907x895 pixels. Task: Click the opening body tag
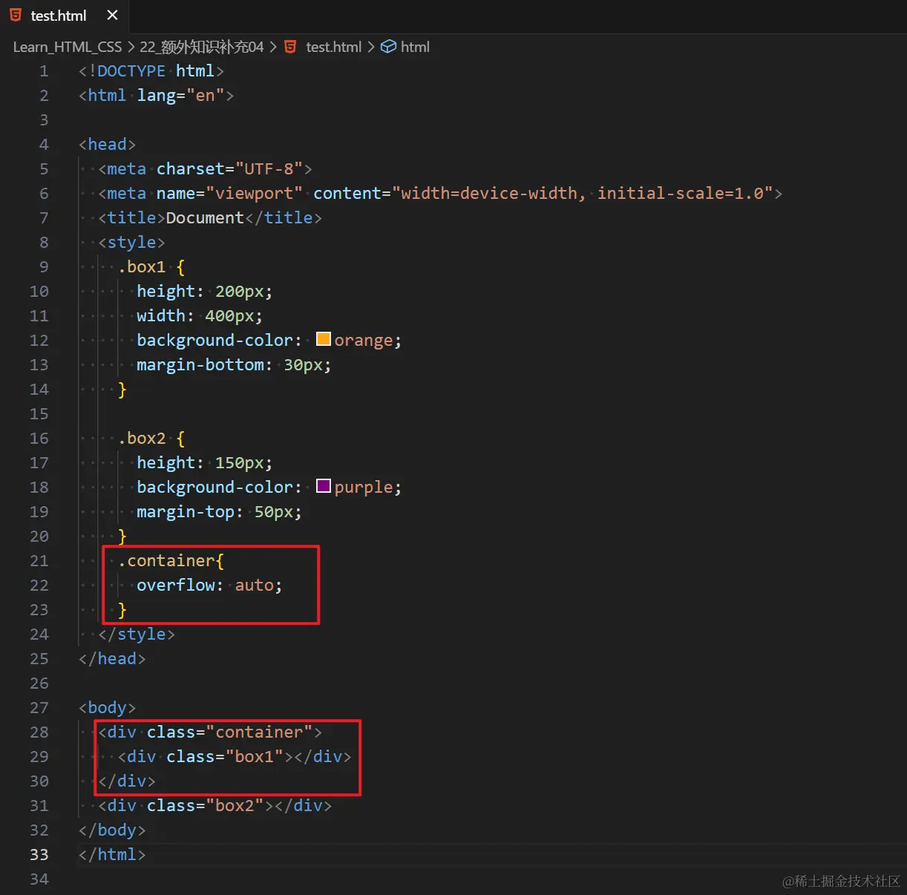point(108,708)
